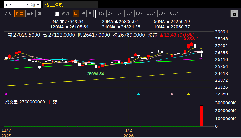This screenshot has height=138, width=241.
Task: Open the #HSI symbol dropdown arrow
Action: (x=27, y=5)
